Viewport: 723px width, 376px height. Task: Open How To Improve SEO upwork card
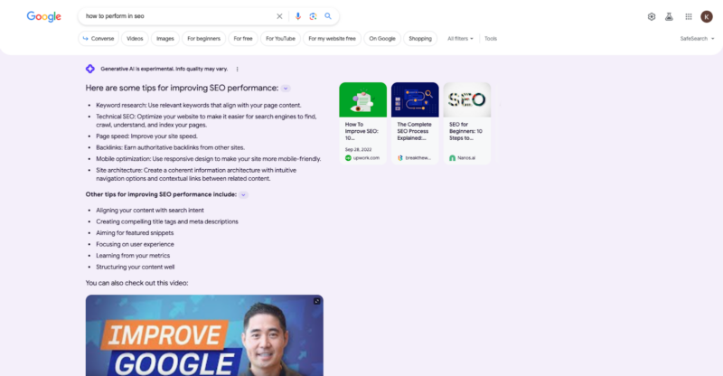coord(363,123)
